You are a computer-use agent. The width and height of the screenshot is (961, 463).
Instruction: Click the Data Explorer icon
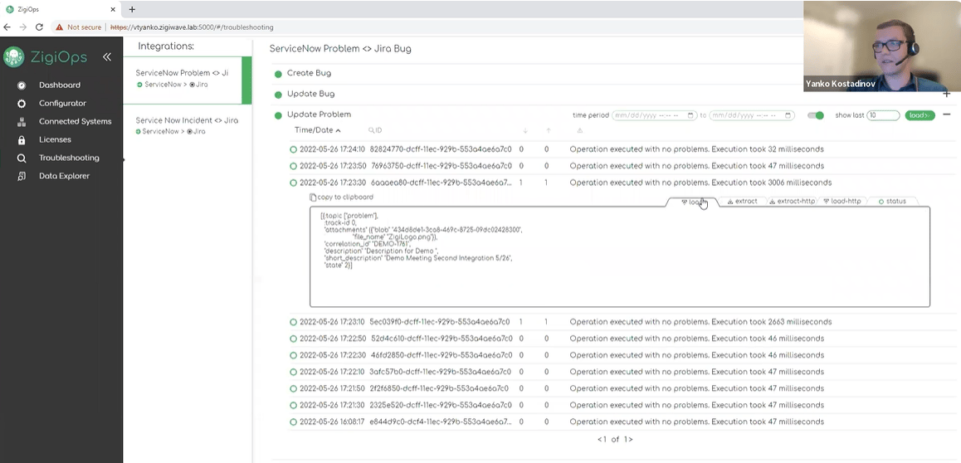point(22,177)
